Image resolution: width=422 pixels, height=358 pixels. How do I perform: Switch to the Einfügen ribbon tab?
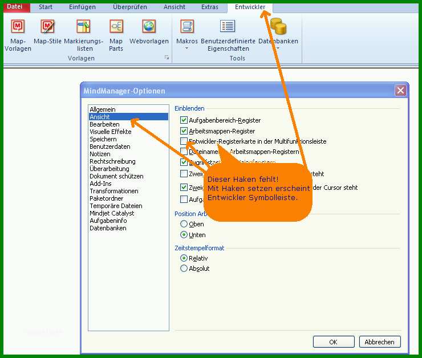82,7
